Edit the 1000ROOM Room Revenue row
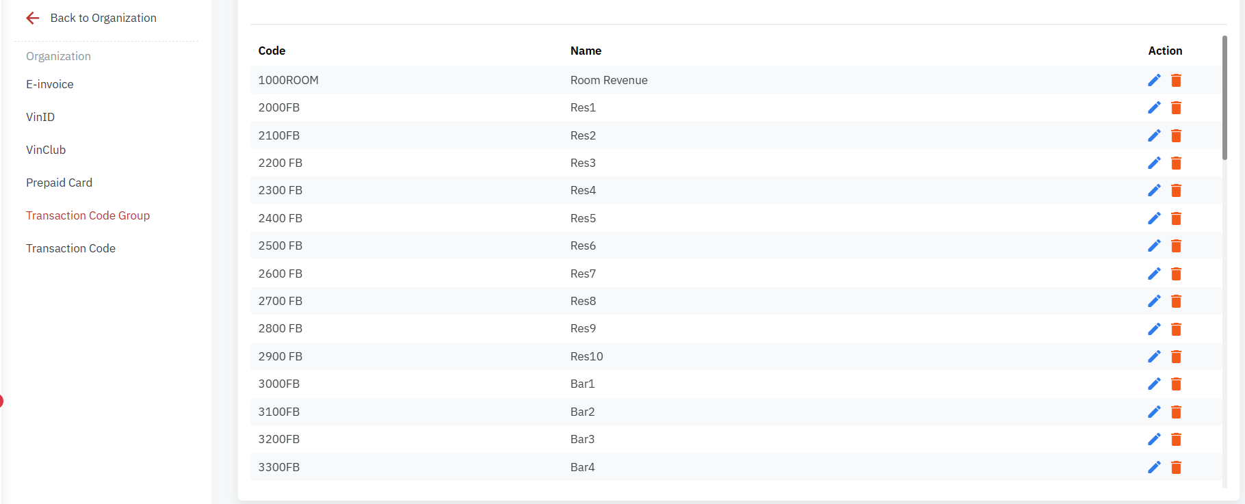Image resolution: width=1245 pixels, height=504 pixels. click(1154, 80)
